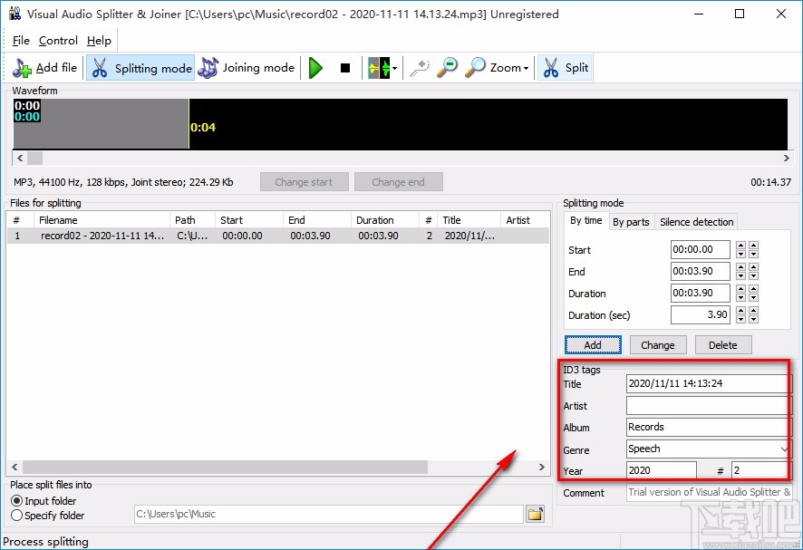Viewport: 803px width, 550px height.
Task: Click the MP3, 44100 Hz info text
Action: (123, 182)
